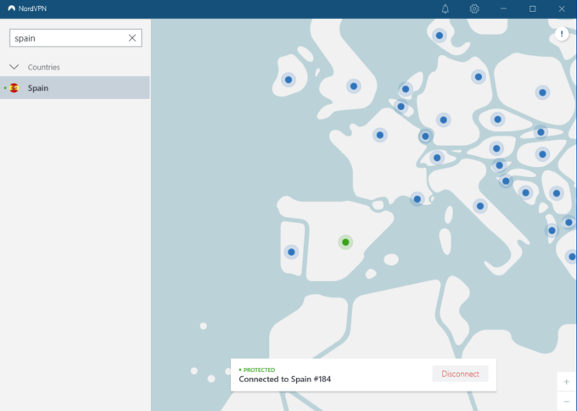Click the exclamation info icon on map

coord(563,34)
